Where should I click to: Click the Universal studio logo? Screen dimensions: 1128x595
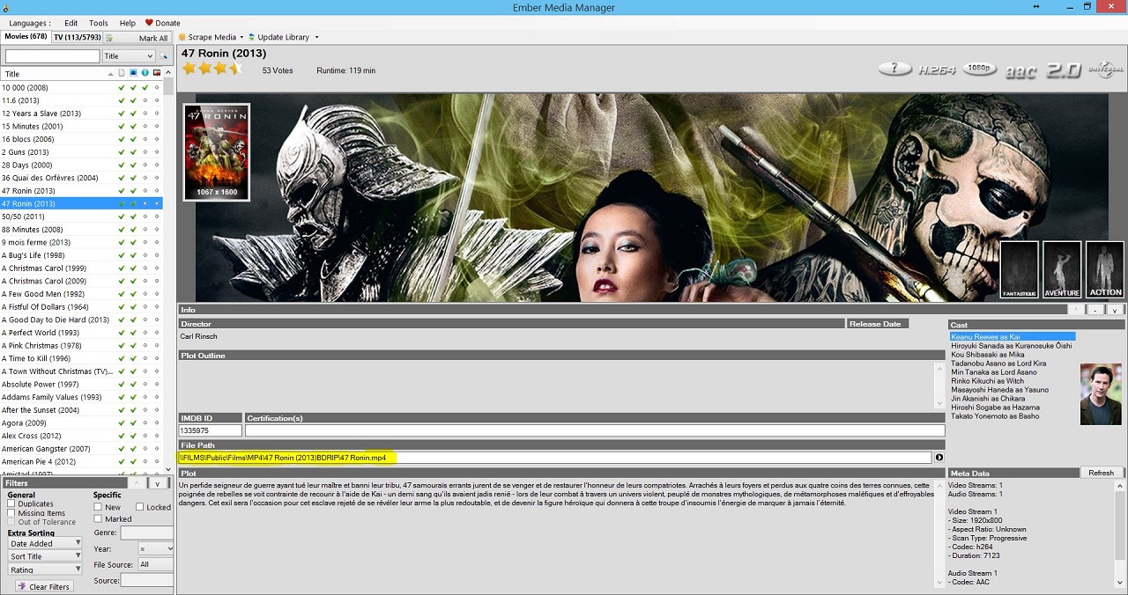click(1105, 69)
